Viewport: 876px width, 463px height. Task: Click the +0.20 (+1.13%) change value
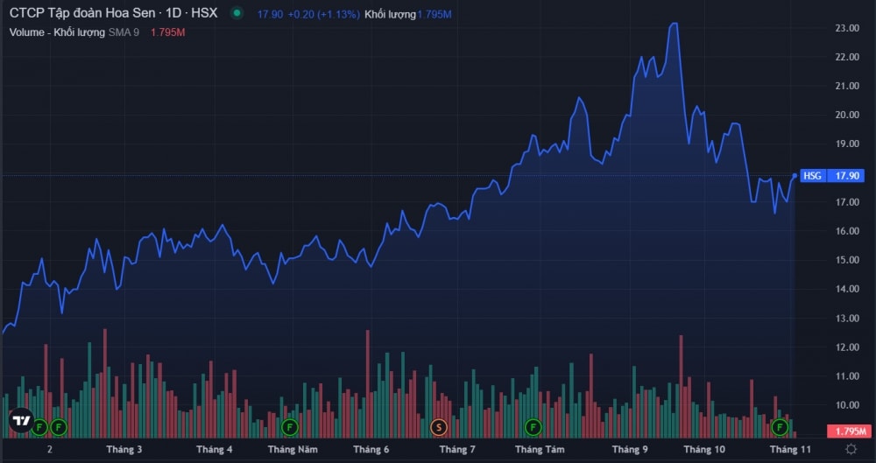coord(323,15)
